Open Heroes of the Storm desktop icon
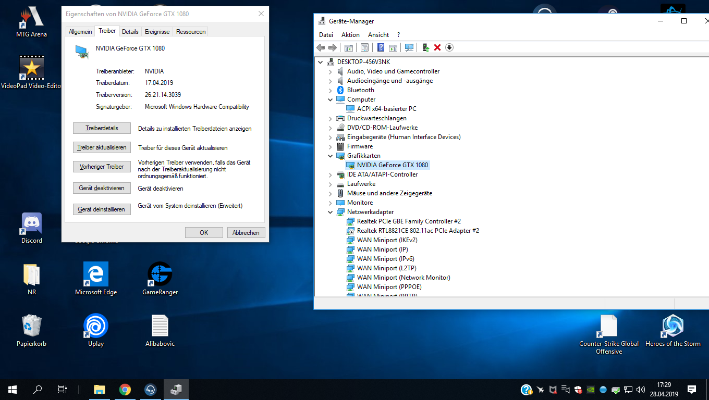 pos(673,331)
